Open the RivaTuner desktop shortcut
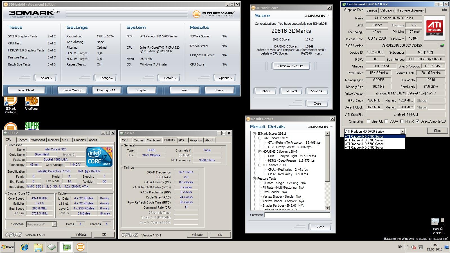450x253 pixels. tap(31, 103)
